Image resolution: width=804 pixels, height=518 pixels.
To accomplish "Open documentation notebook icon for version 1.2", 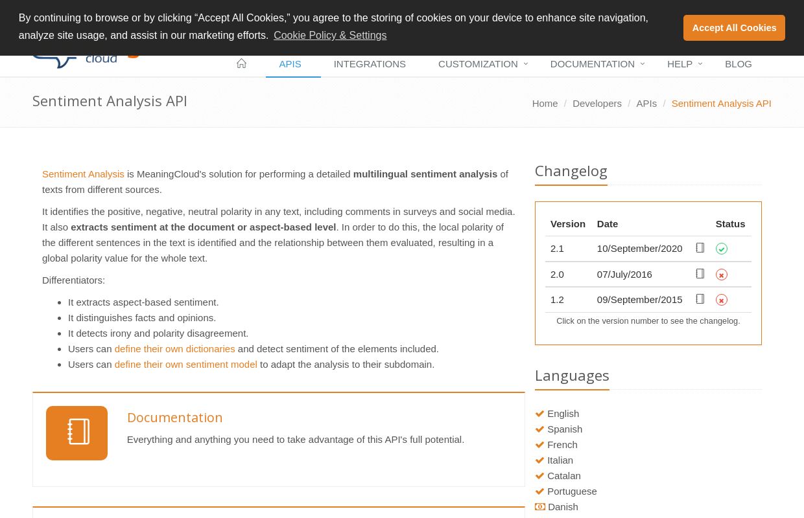I will pyautogui.click(x=700, y=299).
